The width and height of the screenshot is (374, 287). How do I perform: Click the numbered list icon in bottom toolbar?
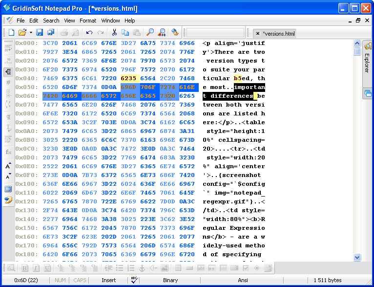pos(131,268)
